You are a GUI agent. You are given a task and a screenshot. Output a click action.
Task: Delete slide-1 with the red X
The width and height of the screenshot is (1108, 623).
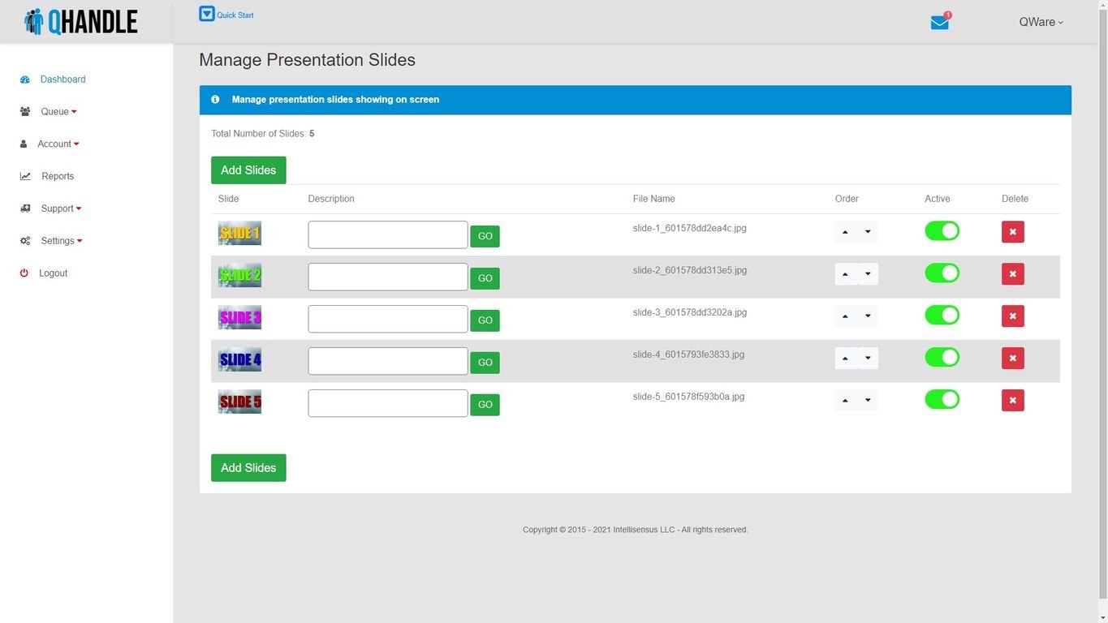(x=1012, y=232)
